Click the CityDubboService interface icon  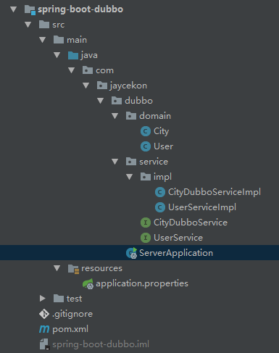click(x=146, y=223)
